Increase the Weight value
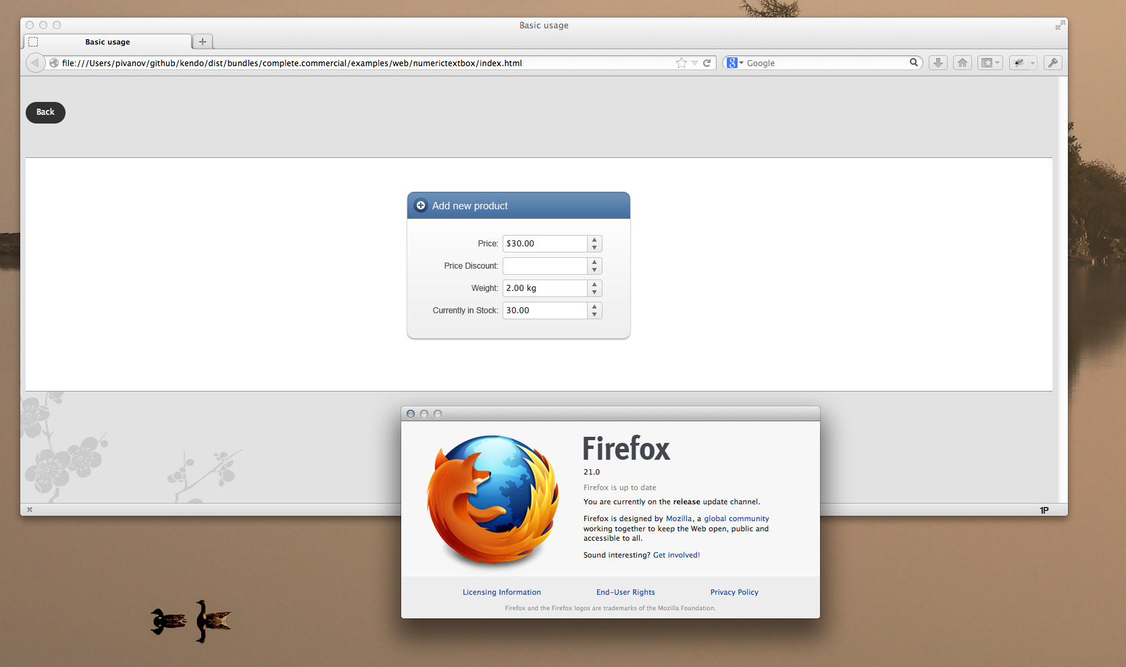This screenshot has height=667, width=1126. (594, 284)
